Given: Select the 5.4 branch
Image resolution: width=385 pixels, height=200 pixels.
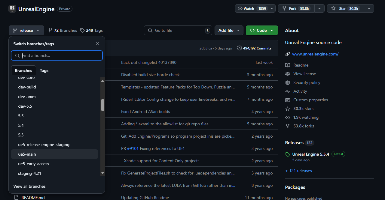Looking at the screenshot, I should (54, 125).
